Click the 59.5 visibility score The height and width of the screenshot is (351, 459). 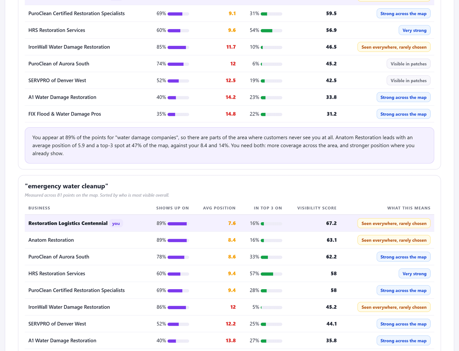click(x=331, y=13)
